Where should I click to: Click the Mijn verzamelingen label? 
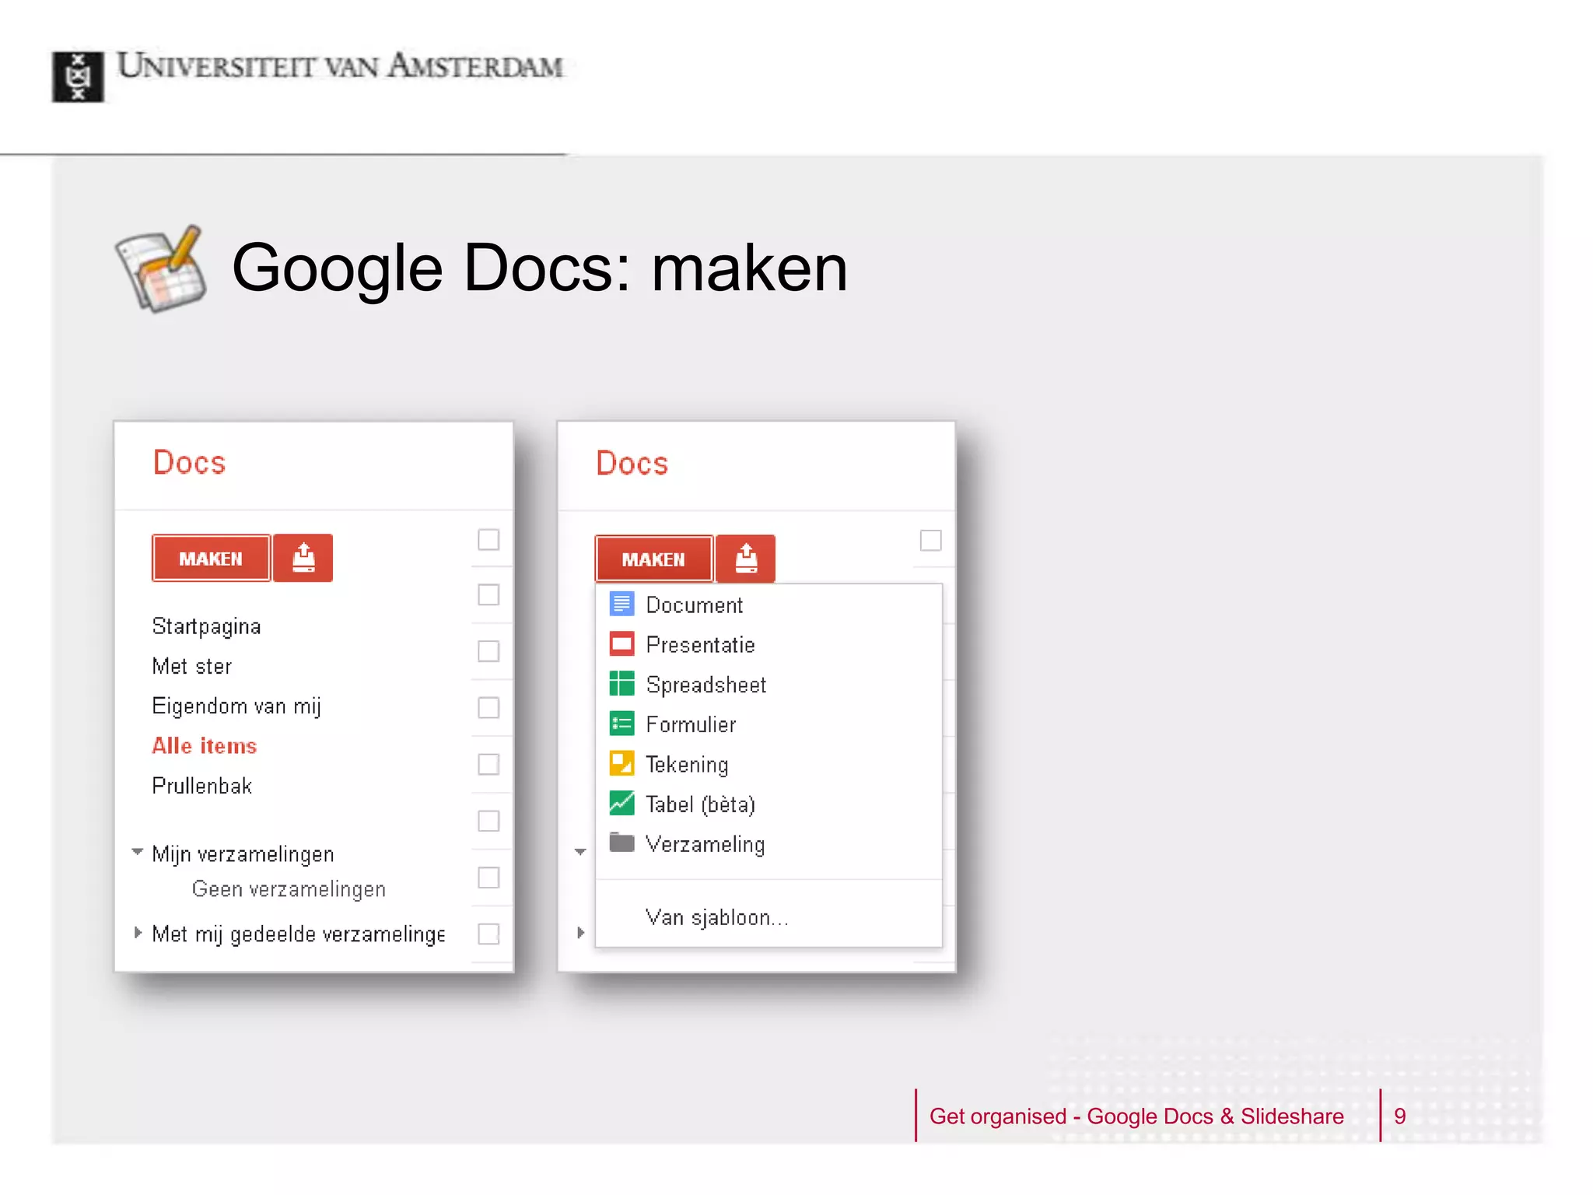coord(243,854)
